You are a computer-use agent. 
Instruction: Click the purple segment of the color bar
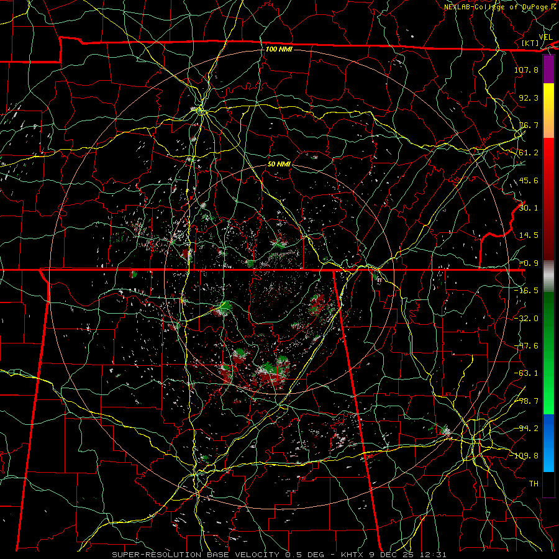click(548, 69)
